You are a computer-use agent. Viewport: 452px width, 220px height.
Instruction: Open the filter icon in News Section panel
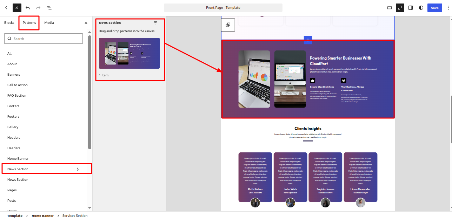(x=155, y=23)
